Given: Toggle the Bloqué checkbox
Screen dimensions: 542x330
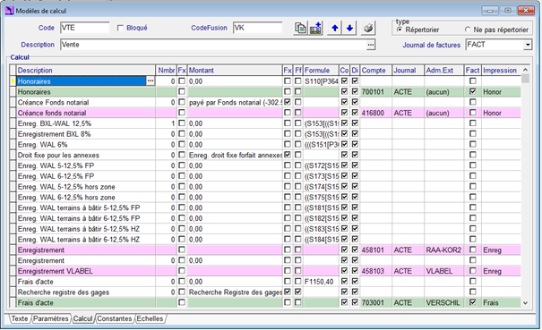Looking at the screenshot, I should tap(120, 28).
